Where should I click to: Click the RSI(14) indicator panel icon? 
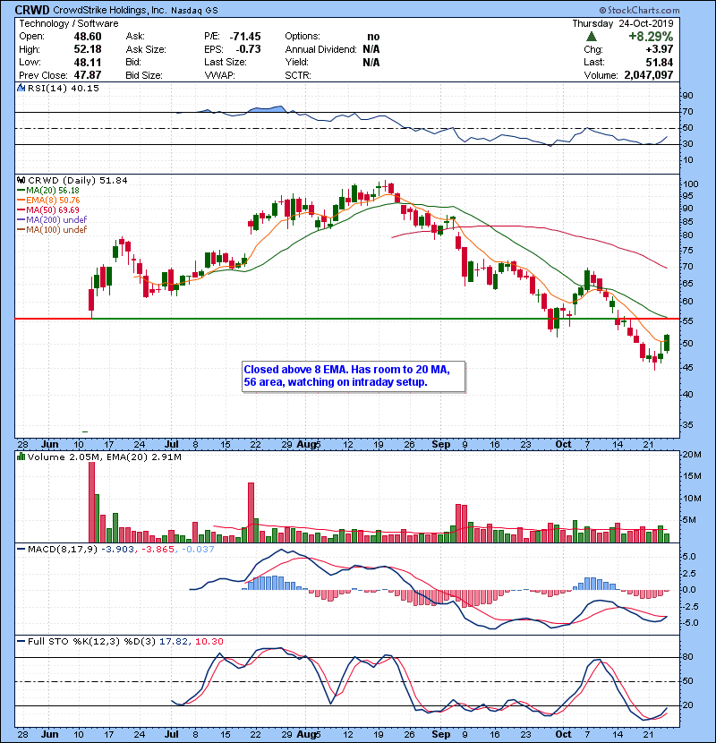coord(21,88)
